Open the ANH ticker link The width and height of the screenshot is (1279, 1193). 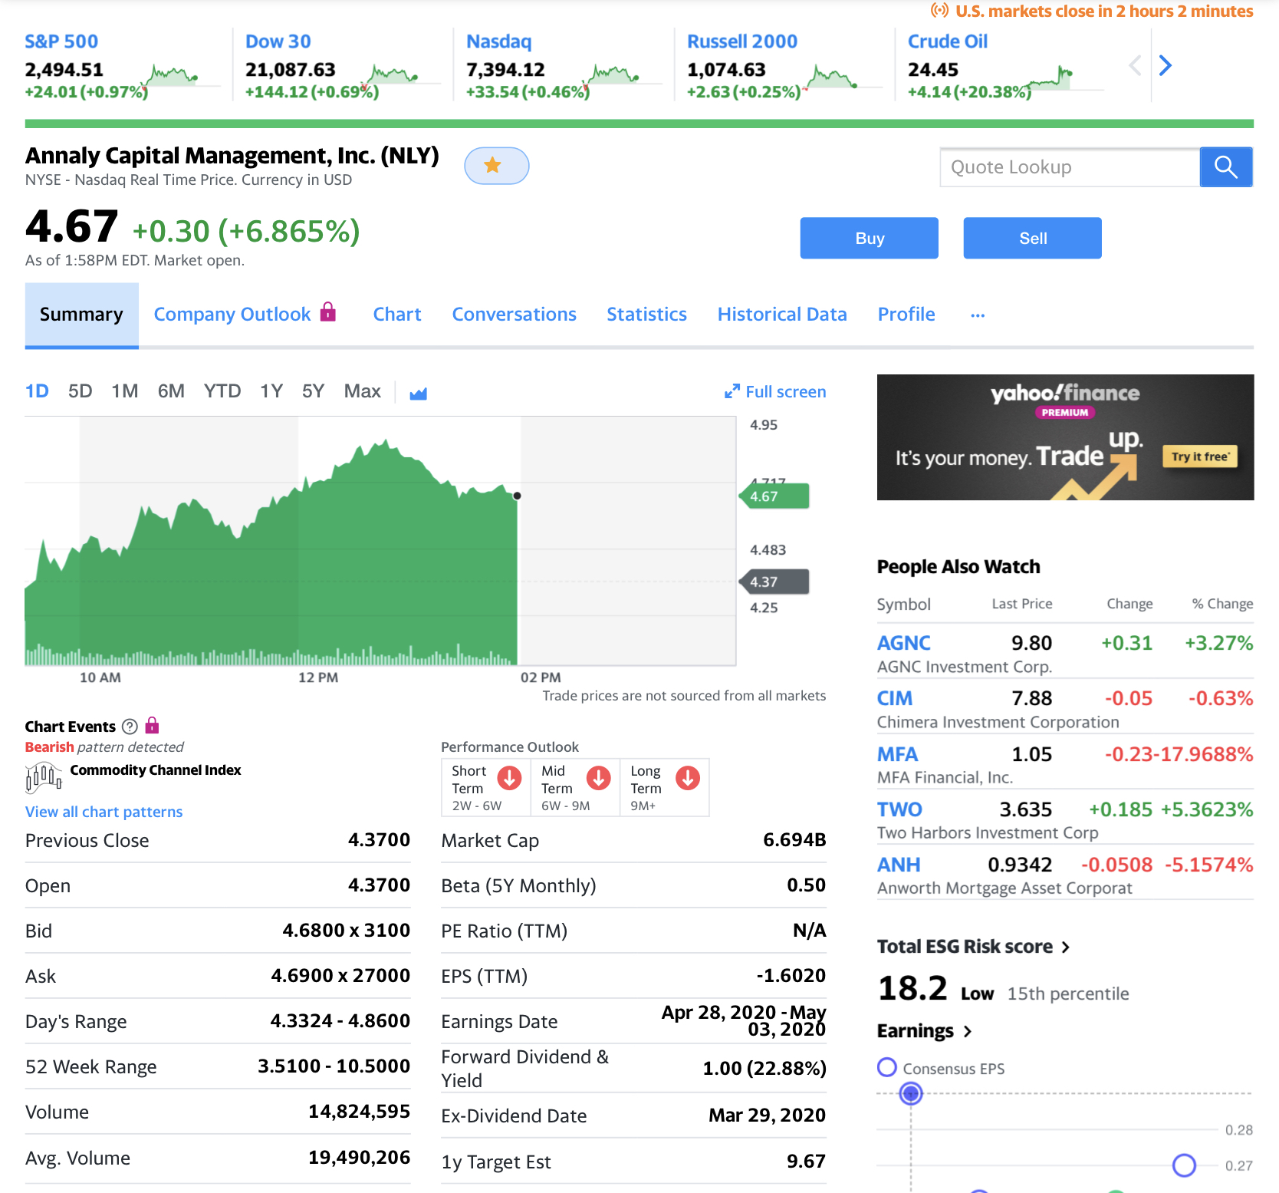899,865
